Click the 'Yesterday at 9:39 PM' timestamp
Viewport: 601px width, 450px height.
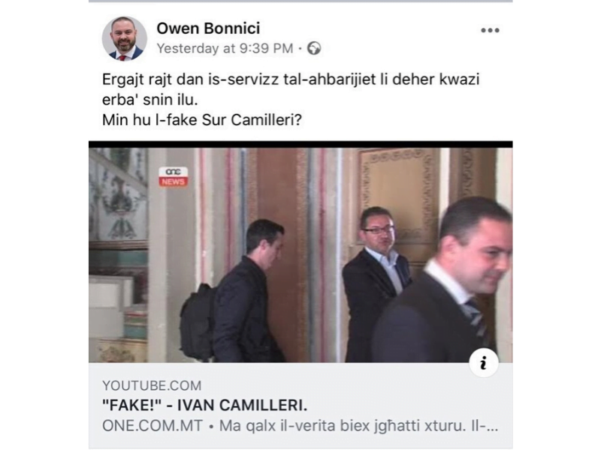tap(225, 49)
